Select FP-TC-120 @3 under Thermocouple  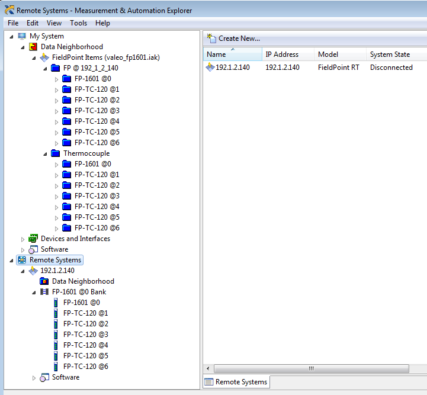pos(97,196)
